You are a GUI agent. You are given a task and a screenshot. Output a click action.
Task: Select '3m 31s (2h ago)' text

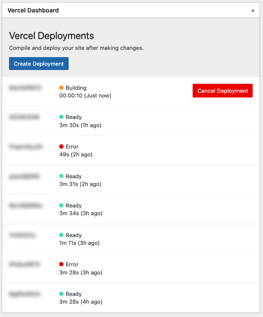(80, 184)
